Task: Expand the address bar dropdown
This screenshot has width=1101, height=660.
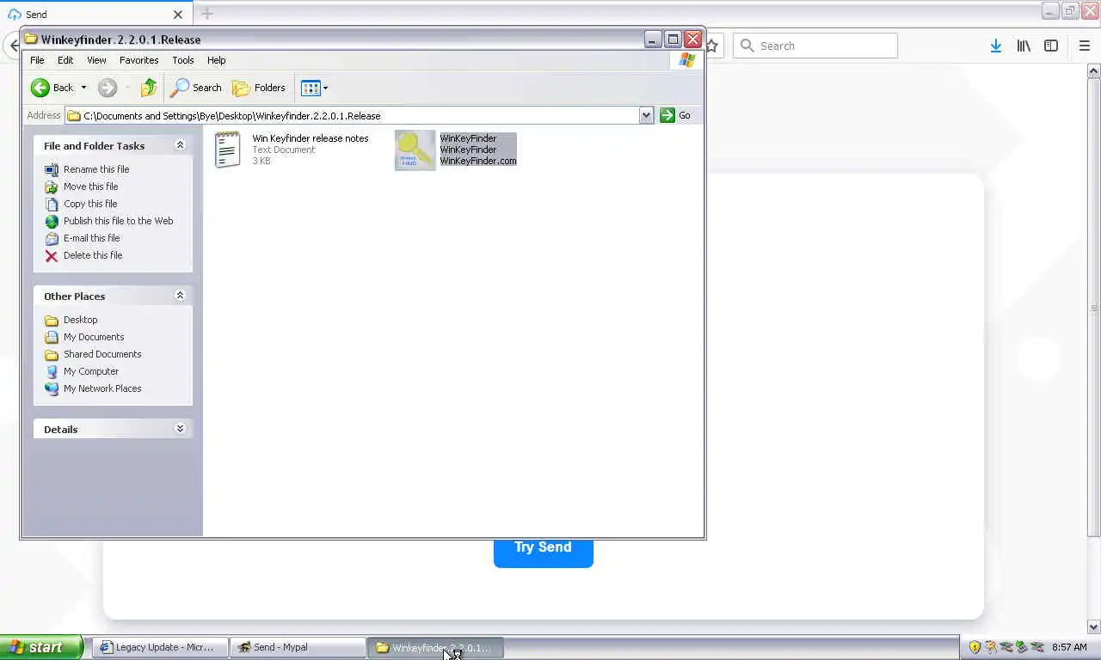Action: (x=647, y=115)
